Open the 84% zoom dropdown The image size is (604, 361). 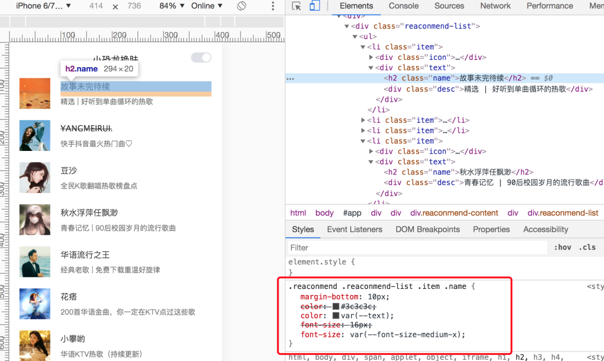172,6
